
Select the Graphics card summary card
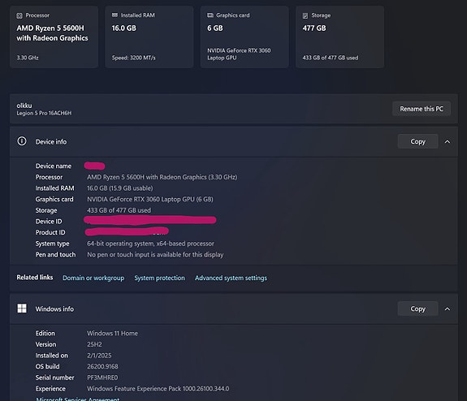coord(244,37)
